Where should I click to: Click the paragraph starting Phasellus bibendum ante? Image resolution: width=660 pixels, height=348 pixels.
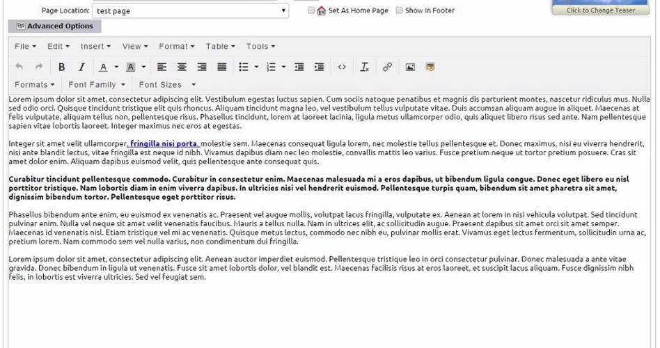[327, 228]
